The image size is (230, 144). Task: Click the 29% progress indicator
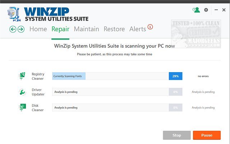(175, 76)
